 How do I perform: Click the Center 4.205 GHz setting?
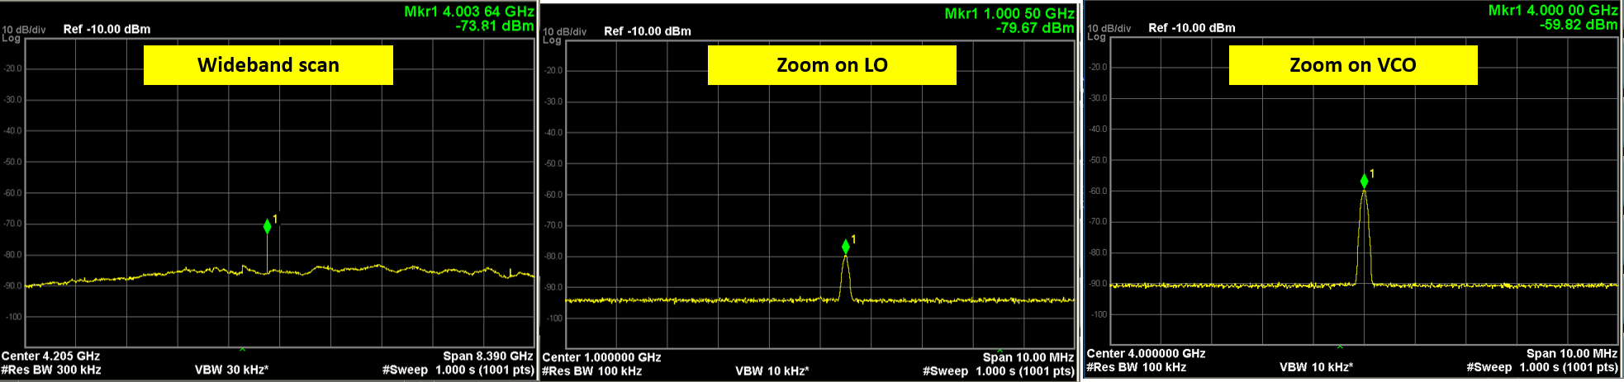point(50,356)
